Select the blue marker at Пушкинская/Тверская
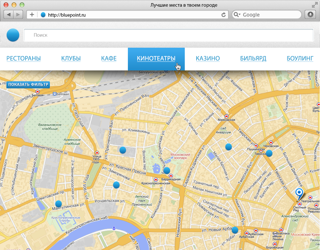This screenshot has width=320, height=250. coord(269,153)
